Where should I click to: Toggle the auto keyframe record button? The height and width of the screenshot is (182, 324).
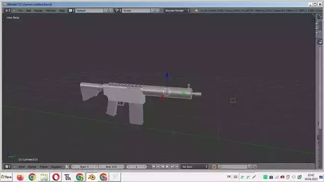214,167
